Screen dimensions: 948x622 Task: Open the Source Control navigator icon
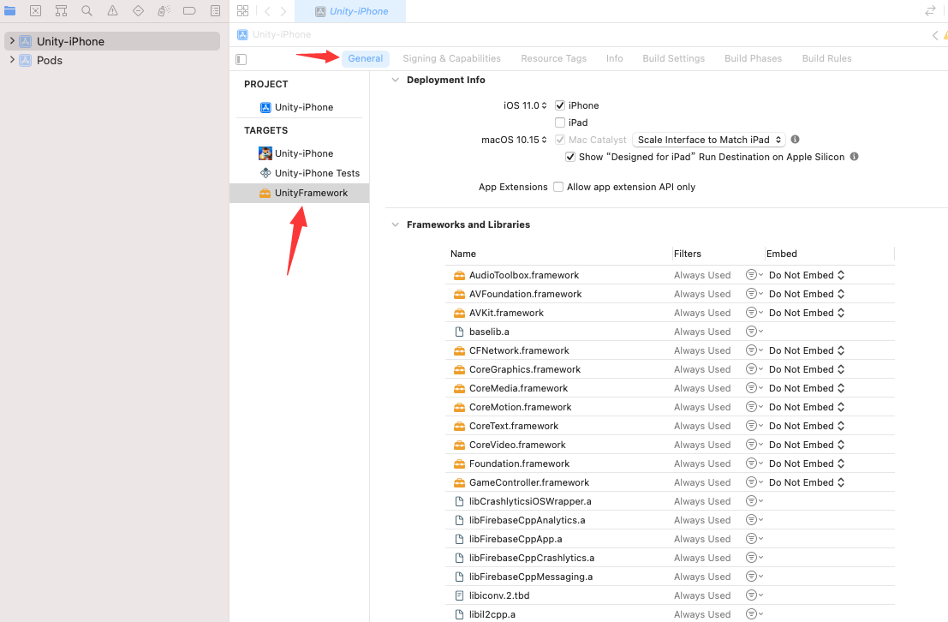(x=36, y=10)
